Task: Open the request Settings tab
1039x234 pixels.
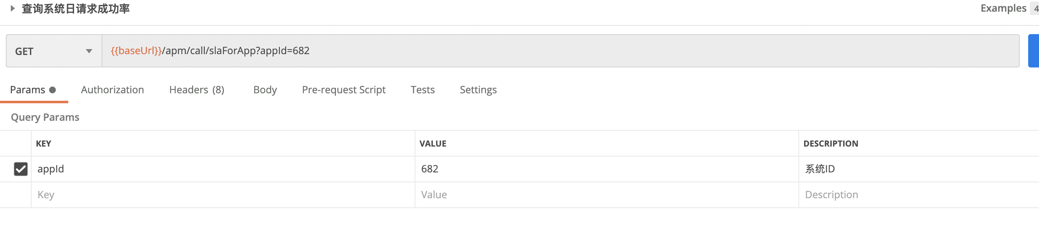Action: tap(478, 90)
